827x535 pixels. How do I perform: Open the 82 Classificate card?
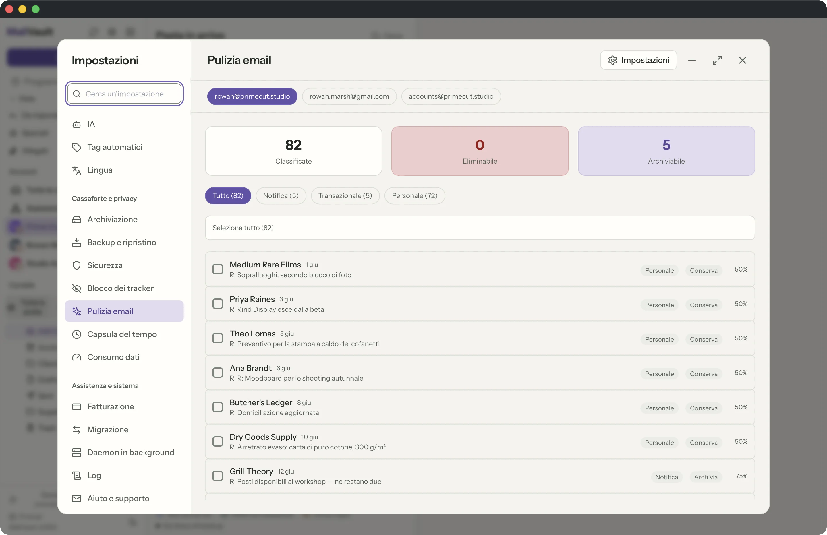pyautogui.click(x=293, y=151)
